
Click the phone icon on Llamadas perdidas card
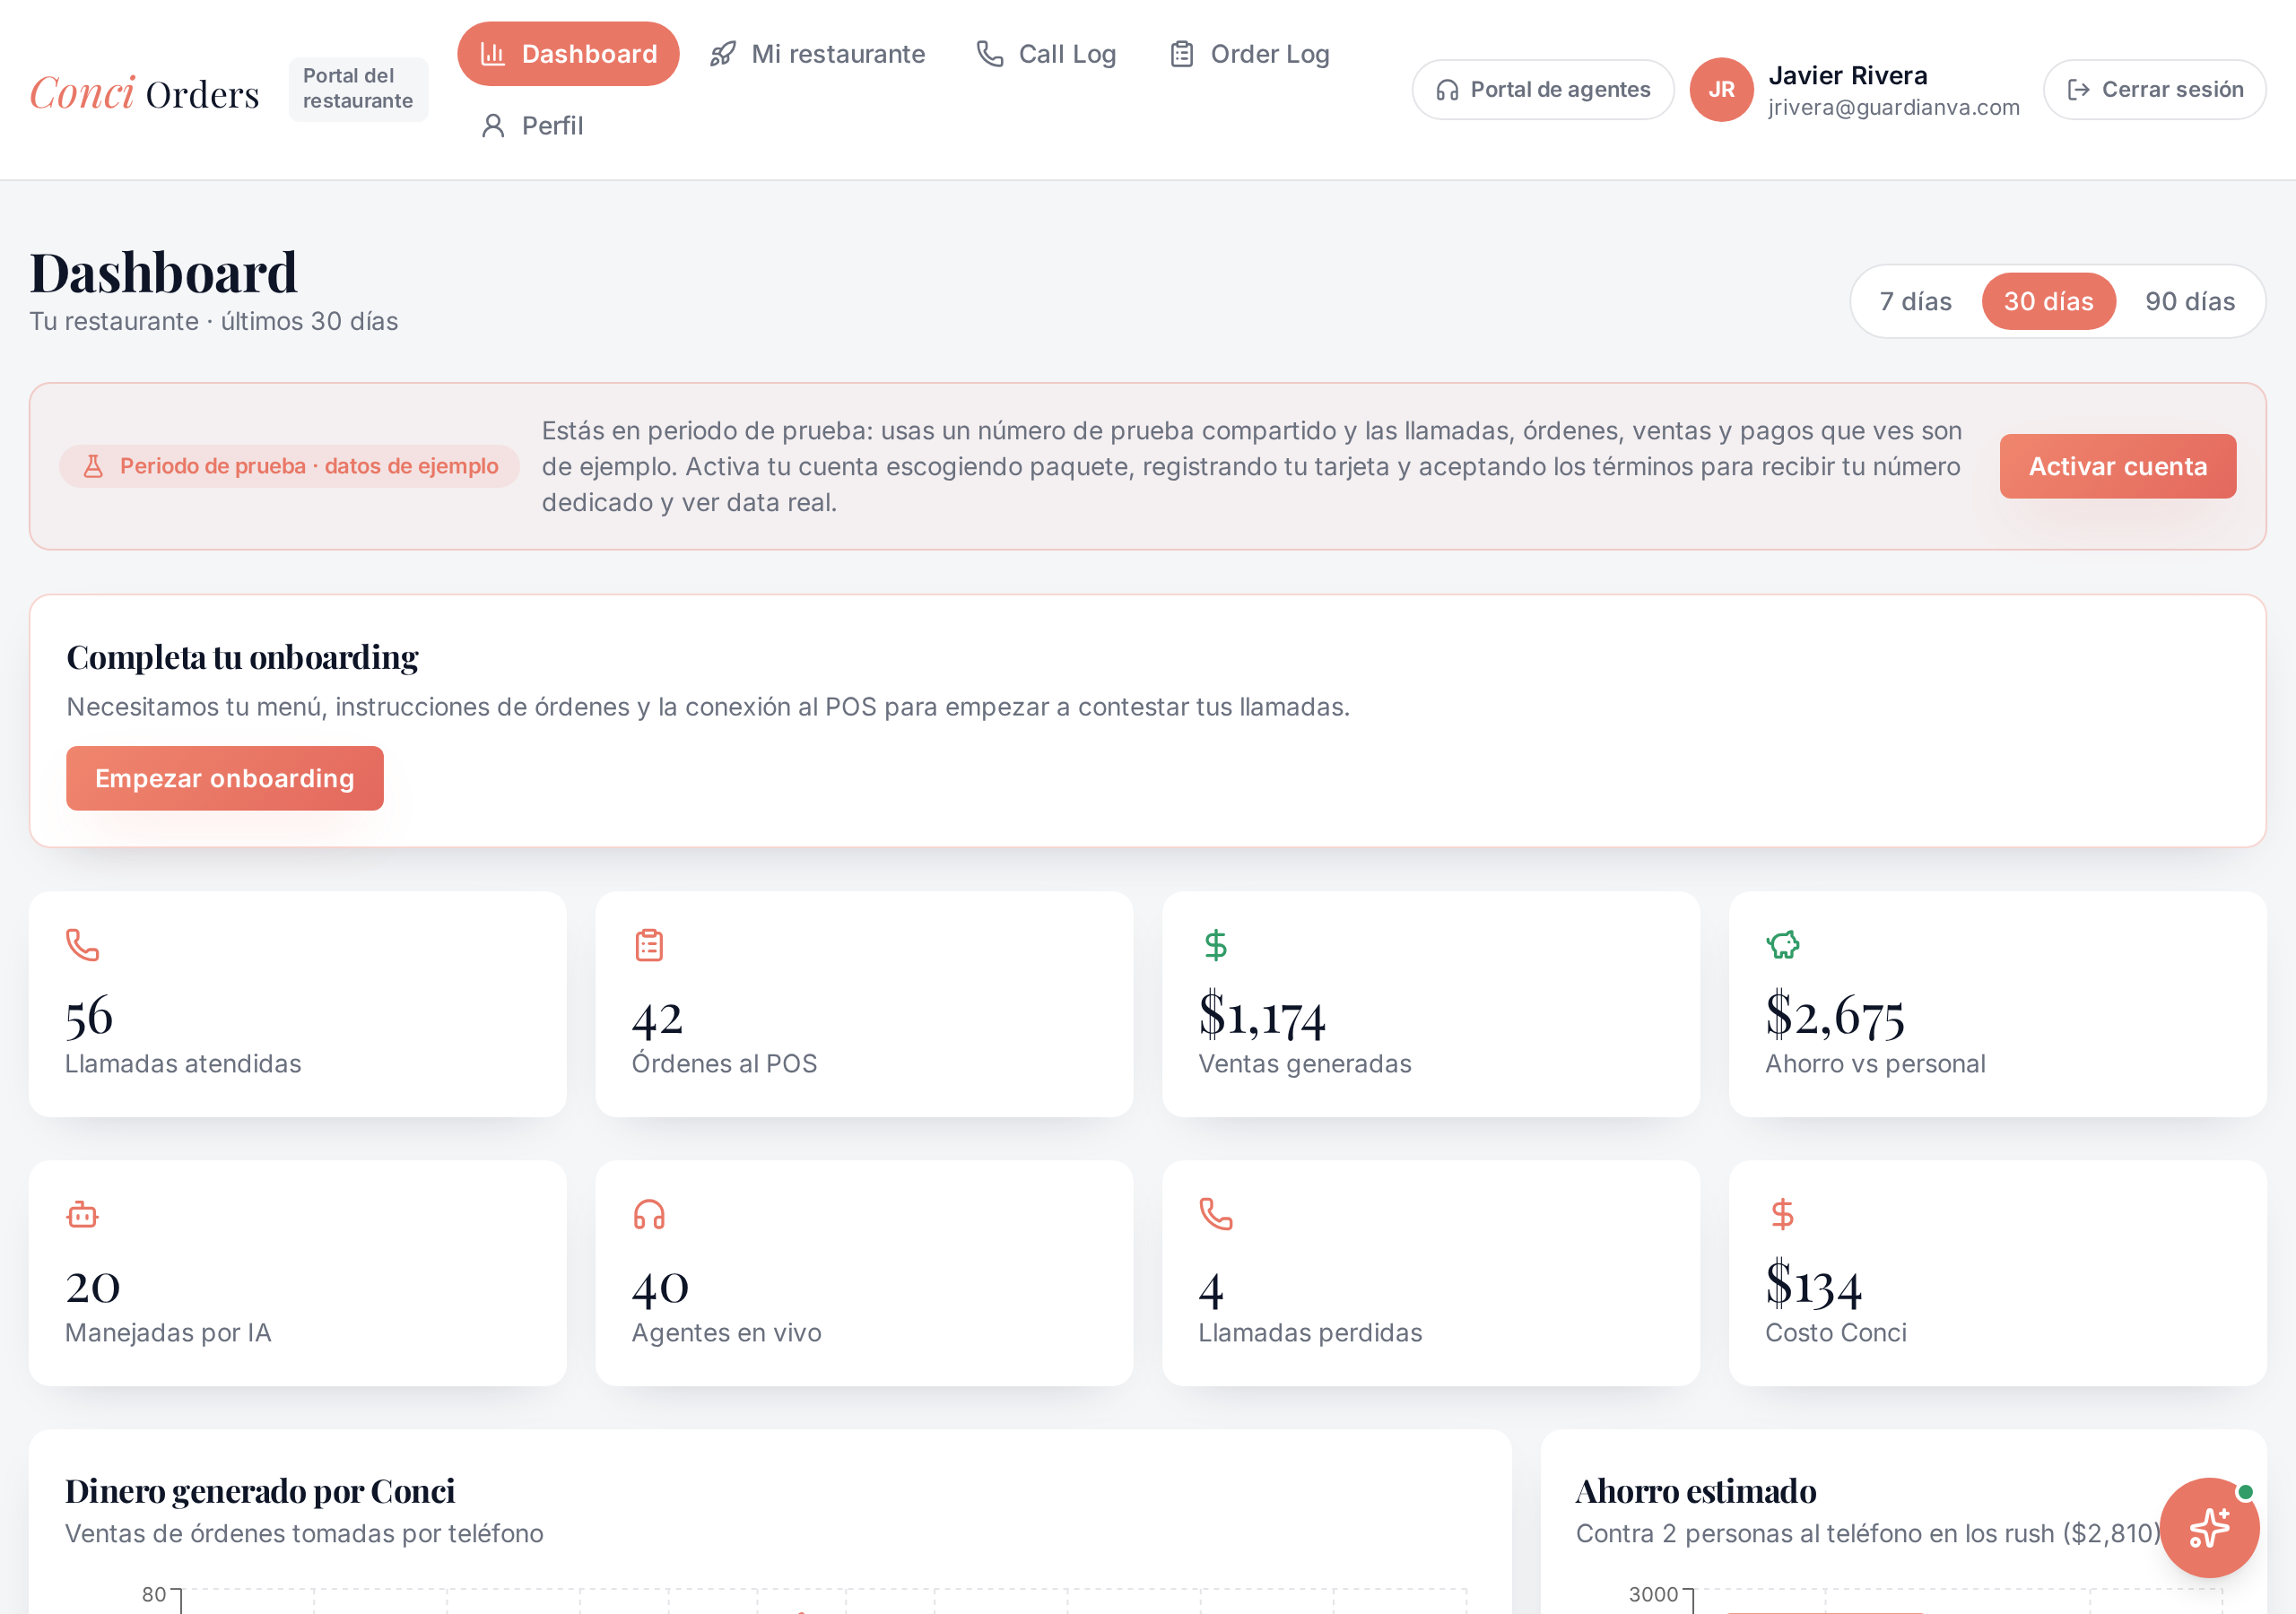1216,1214
